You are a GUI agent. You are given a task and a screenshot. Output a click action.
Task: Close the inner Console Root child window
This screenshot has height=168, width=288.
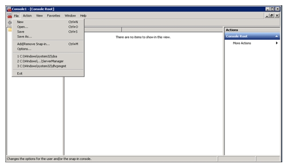click(277, 16)
